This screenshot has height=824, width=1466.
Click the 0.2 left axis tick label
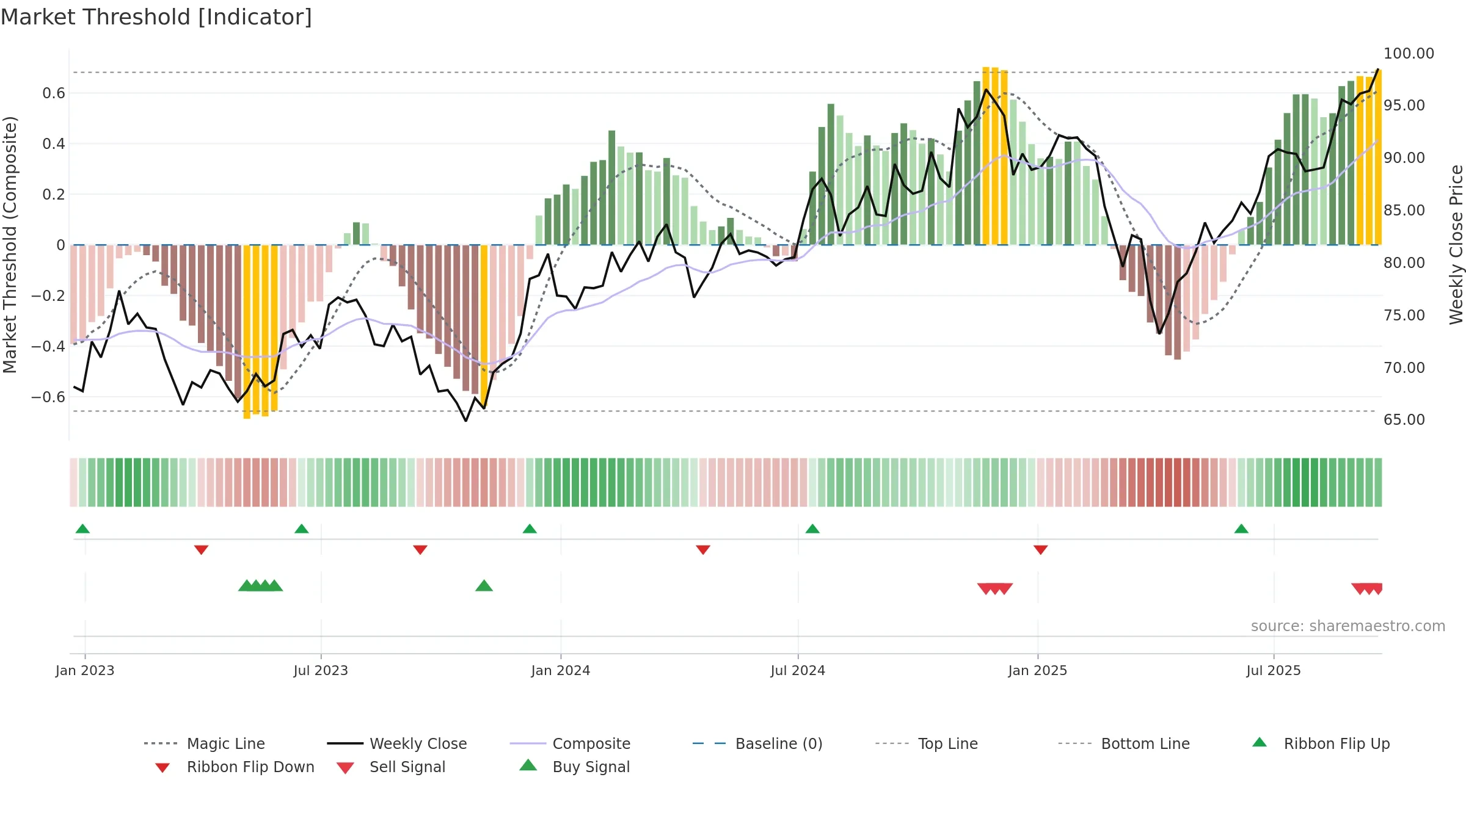(x=54, y=194)
